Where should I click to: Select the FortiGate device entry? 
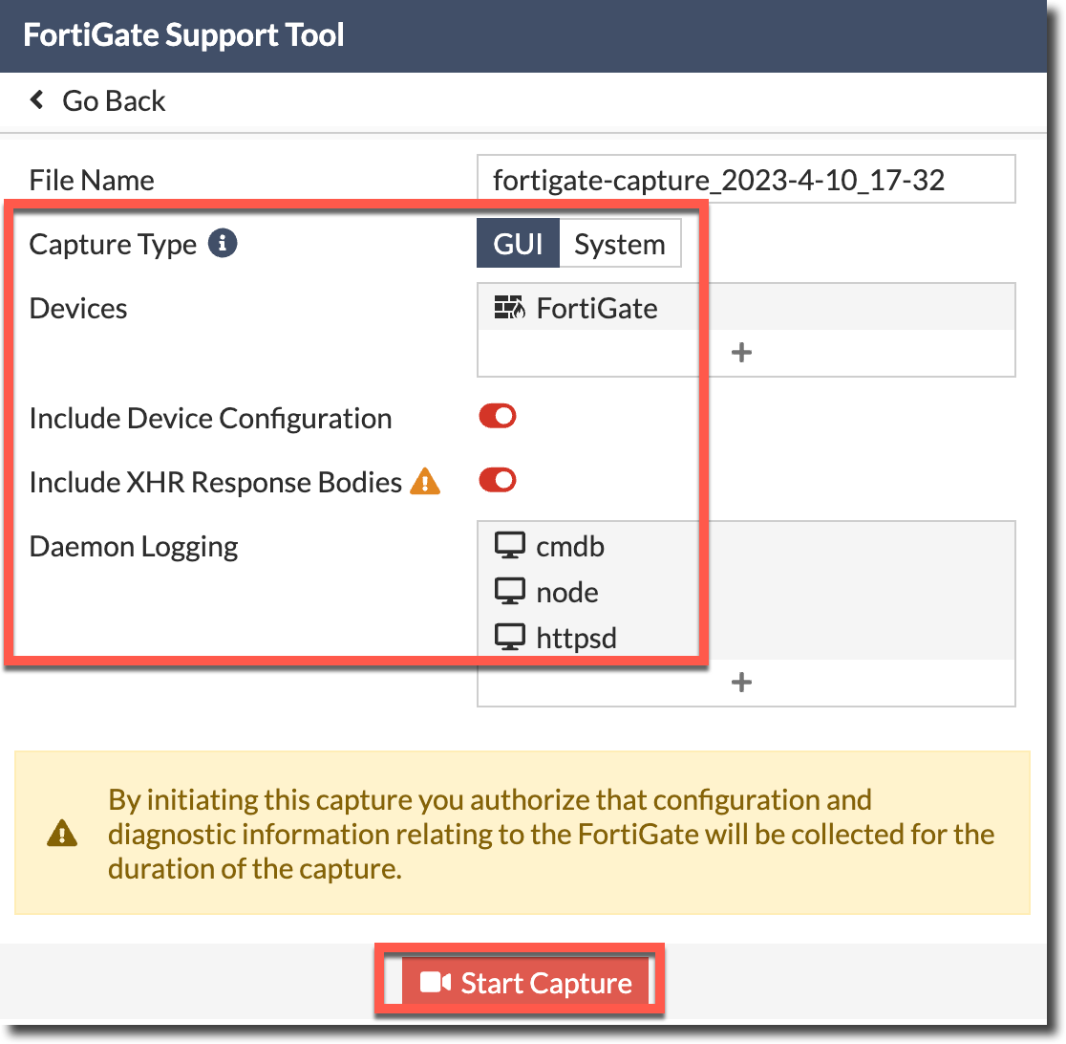(x=596, y=308)
